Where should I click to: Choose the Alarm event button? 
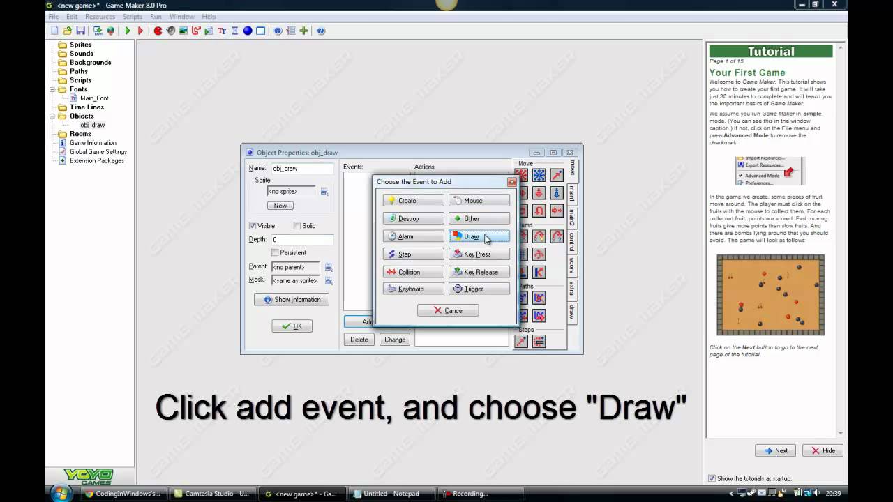point(413,236)
